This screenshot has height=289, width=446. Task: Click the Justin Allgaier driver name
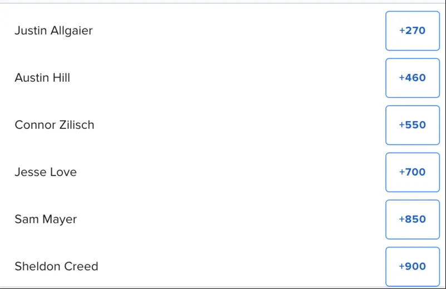click(x=53, y=31)
